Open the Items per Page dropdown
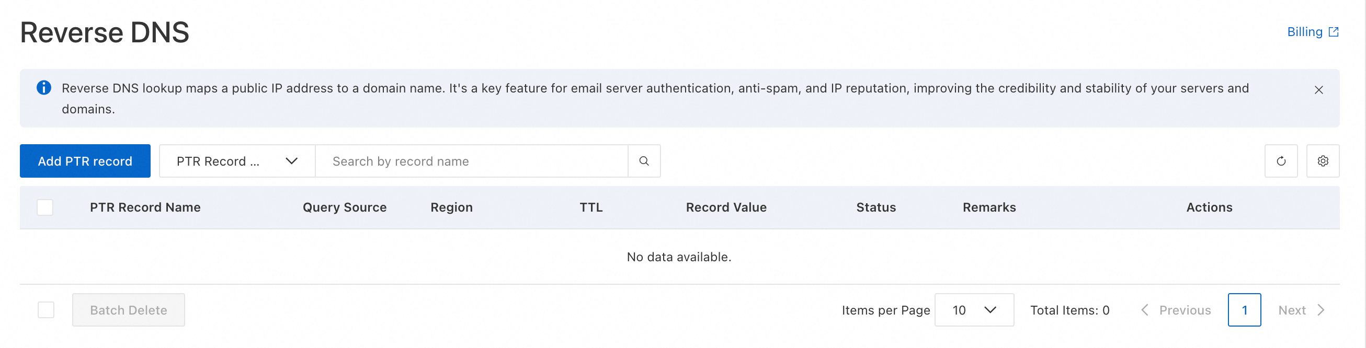This screenshot has height=348, width=1366. point(974,310)
